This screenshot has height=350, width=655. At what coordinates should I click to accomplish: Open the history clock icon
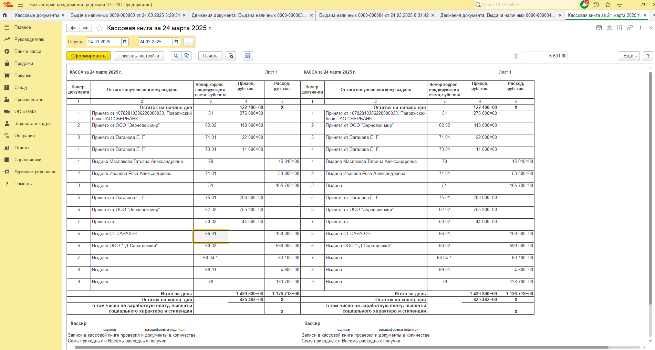596,5
